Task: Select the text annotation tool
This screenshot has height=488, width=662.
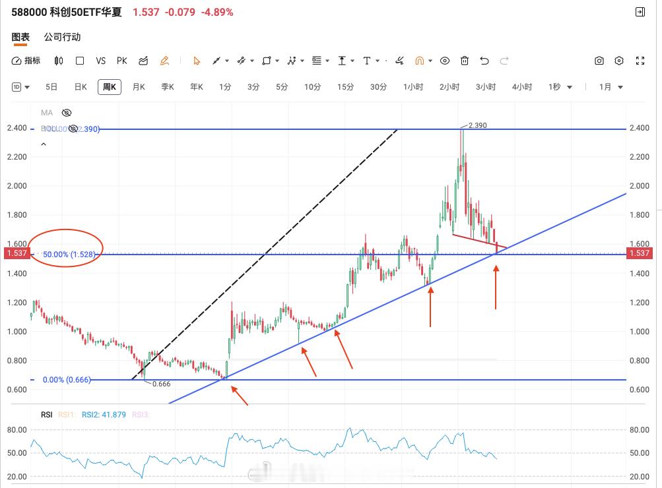Action: (x=367, y=61)
